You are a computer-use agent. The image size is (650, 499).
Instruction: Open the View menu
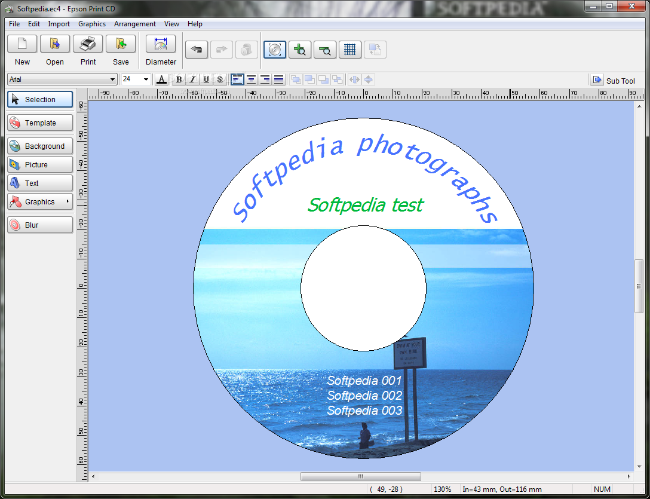pyautogui.click(x=171, y=24)
